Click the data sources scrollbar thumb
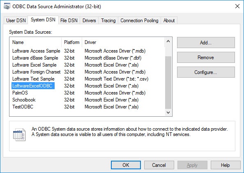 pyautogui.click(x=168, y=83)
